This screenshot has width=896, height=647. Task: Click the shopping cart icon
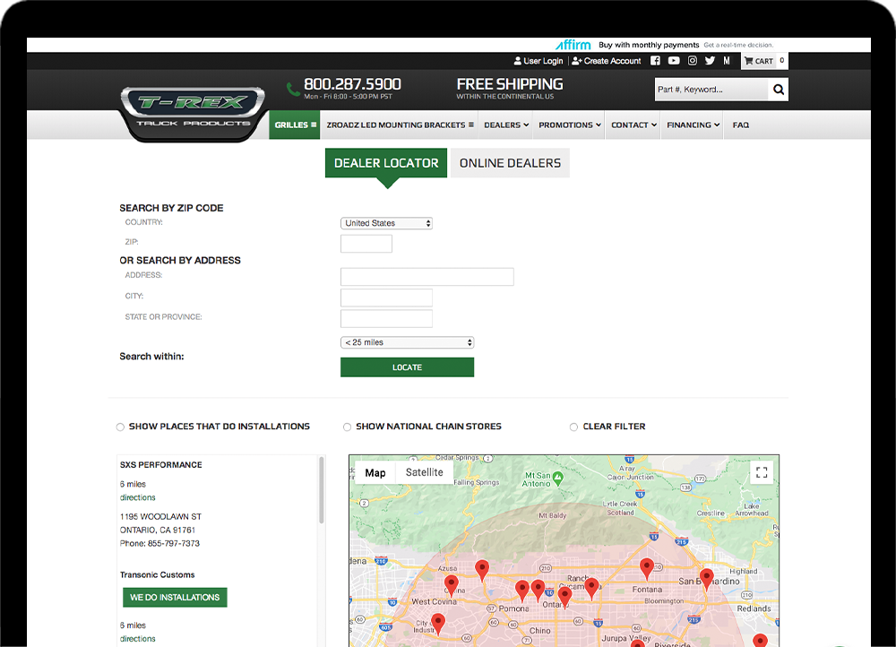tap(748, 62)
